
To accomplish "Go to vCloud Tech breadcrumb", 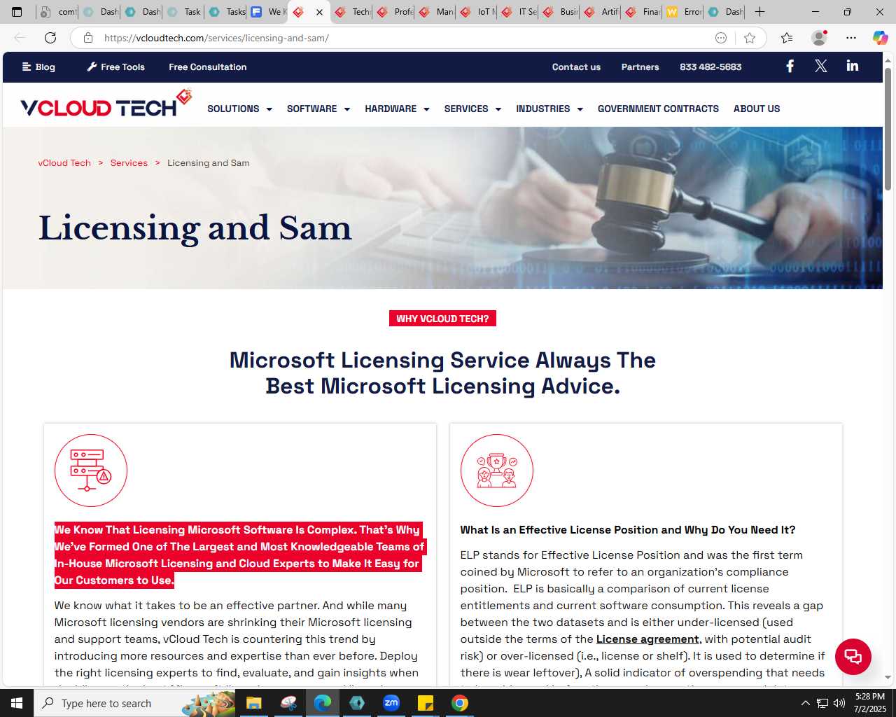I will (x=64, y=162).
